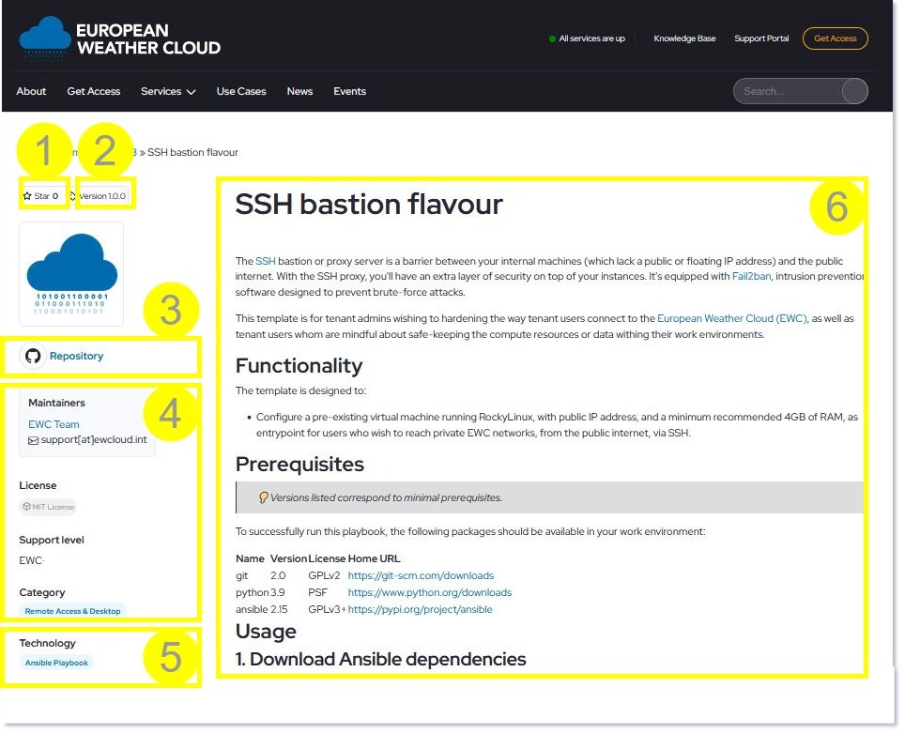
Task: Open the GitHub icon beside Repository
Action: (x=33, y=356)
